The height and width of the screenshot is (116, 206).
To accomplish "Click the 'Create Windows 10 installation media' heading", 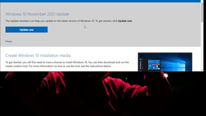I will click(38, 55).
